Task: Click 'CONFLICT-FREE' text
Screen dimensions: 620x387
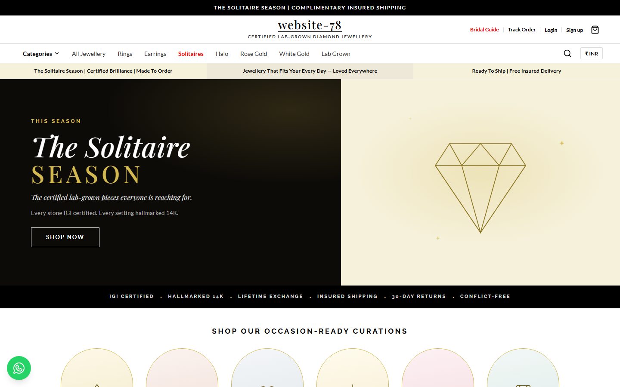Action: tap(485, 296)
